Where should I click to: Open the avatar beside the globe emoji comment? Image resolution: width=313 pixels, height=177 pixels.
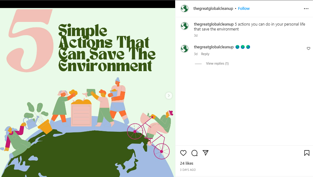click(184, 49)
